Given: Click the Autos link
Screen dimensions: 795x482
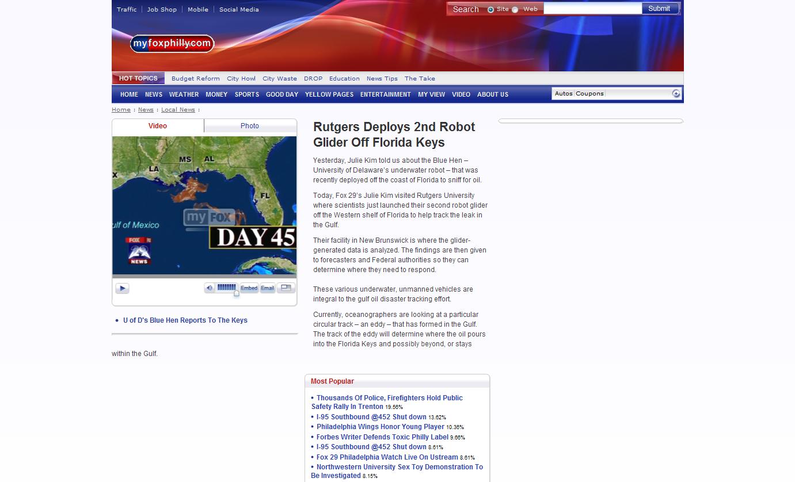Looking at the screenshot, I should pos(564,93).
